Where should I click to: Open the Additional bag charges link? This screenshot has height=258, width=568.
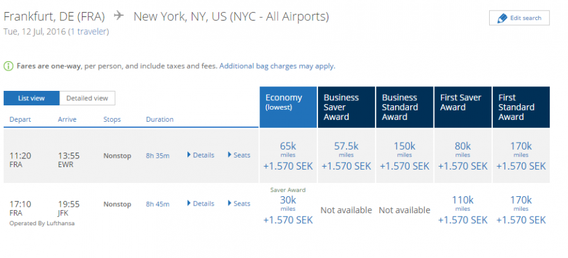277,66
